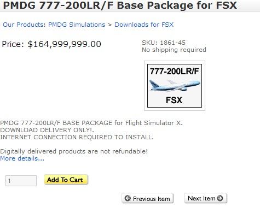Screen dimensions: 260x213
Task: Focus the quantity input field
Action: coord(21,181)
